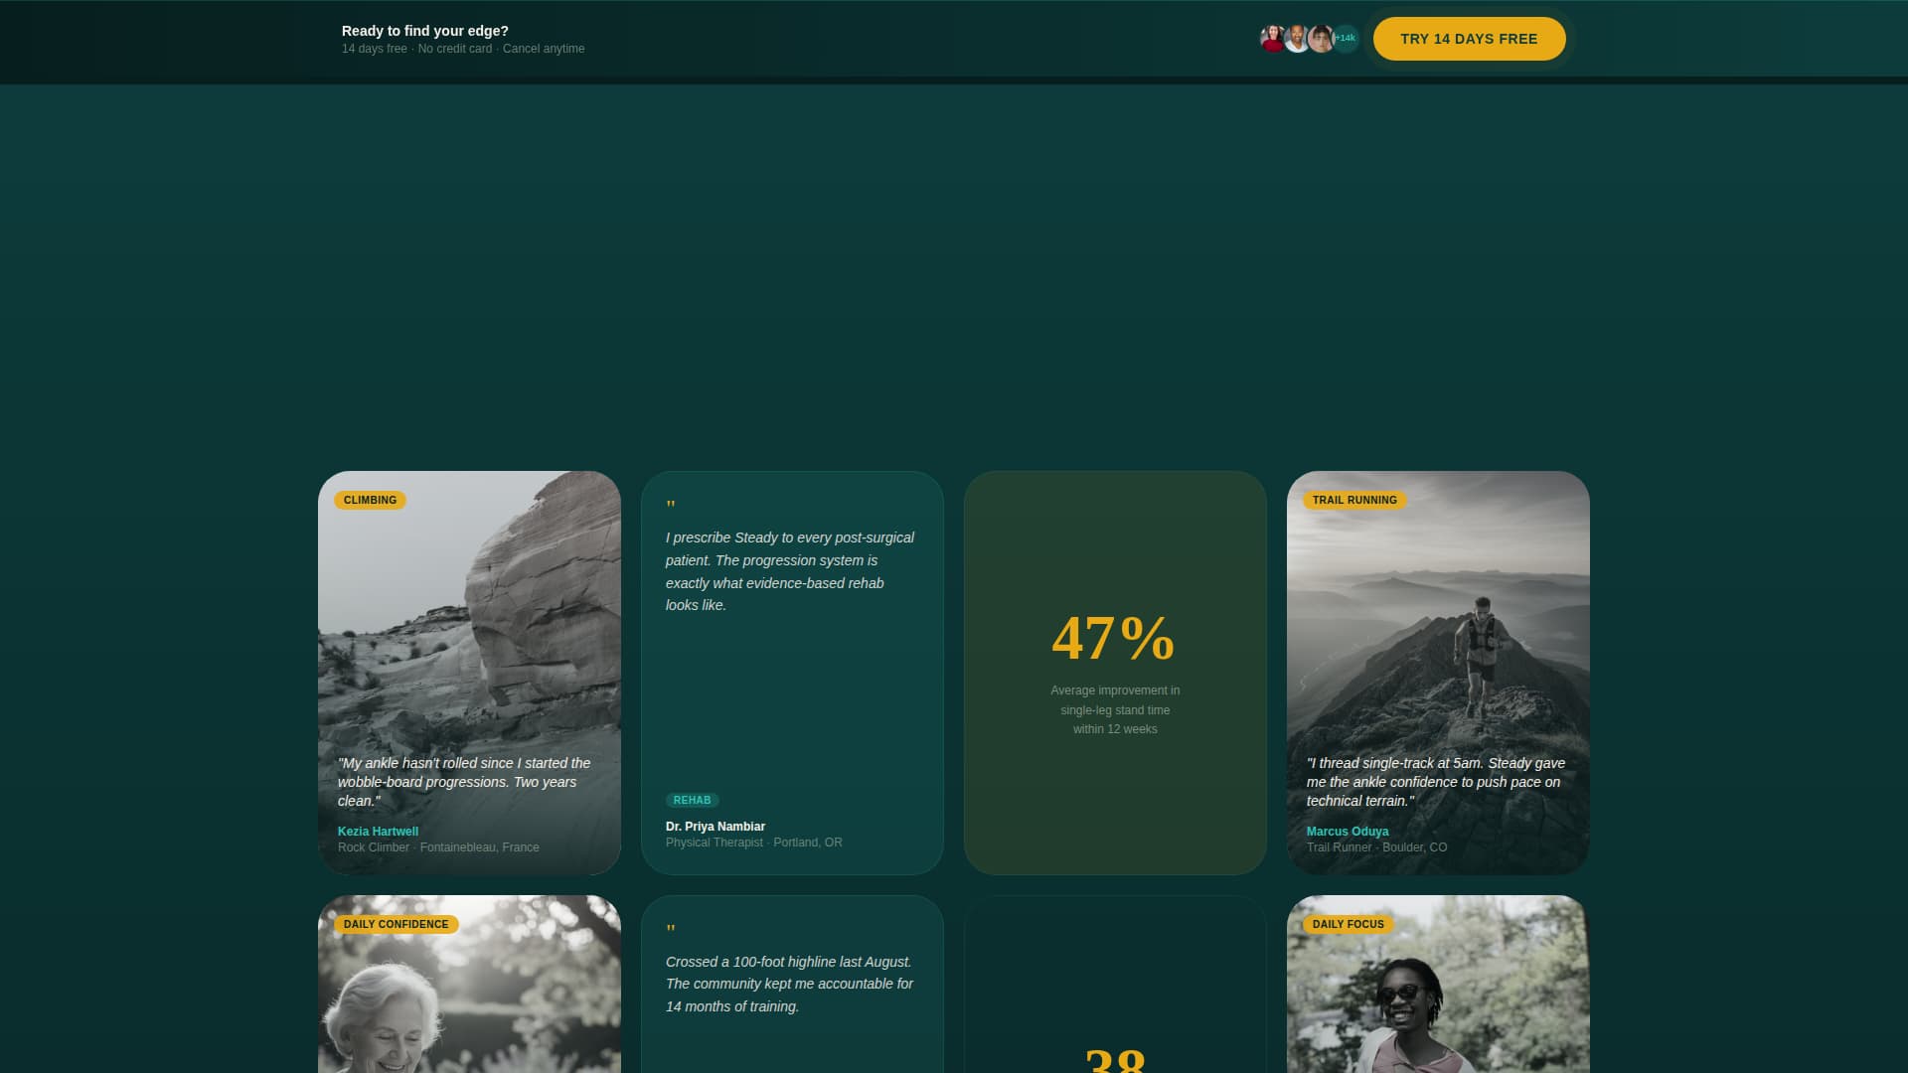Image resolution: width=1908 pixels, height=1073 pixels.
Task: Click the name Marcus Oduya
Action: click(x=1348, y=832)
